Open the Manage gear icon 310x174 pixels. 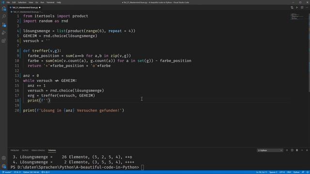coord(4,166)
